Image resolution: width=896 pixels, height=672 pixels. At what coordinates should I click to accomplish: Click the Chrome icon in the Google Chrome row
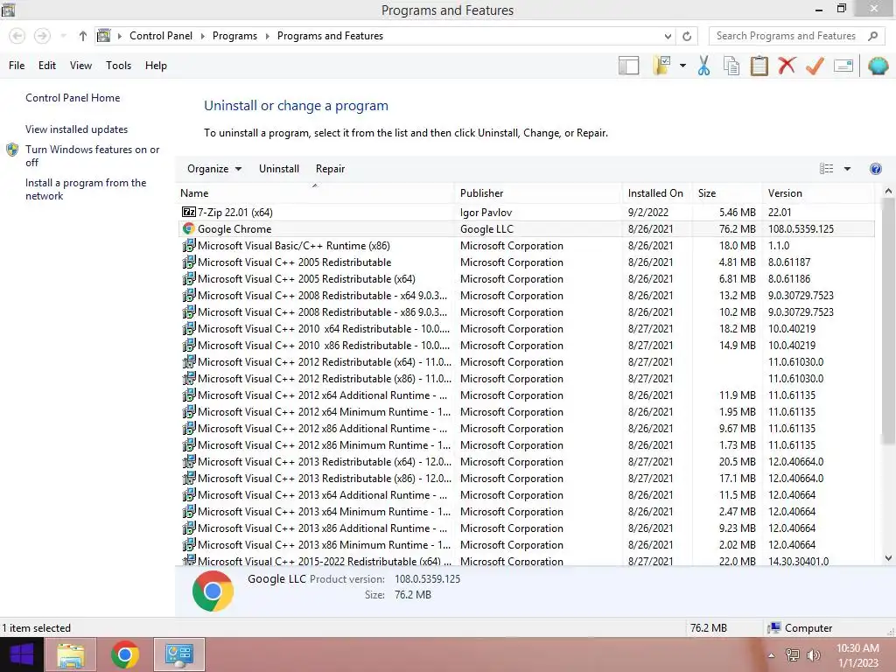pos(189,228)
